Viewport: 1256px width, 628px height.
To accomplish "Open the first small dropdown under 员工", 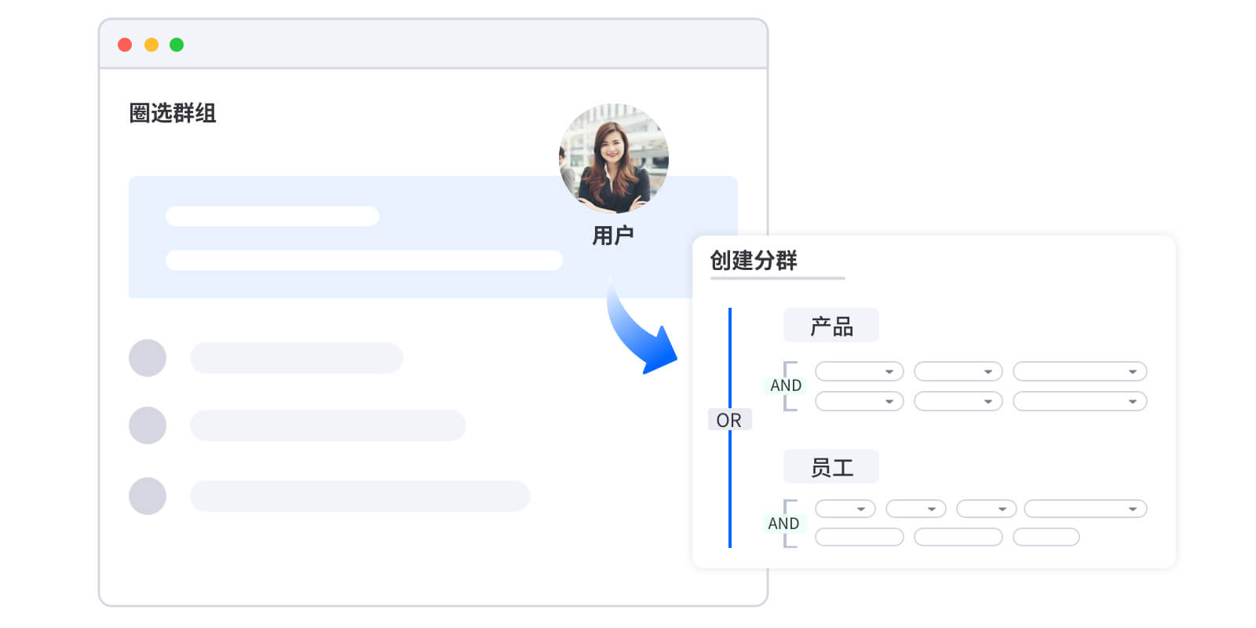I will [845, 509].
